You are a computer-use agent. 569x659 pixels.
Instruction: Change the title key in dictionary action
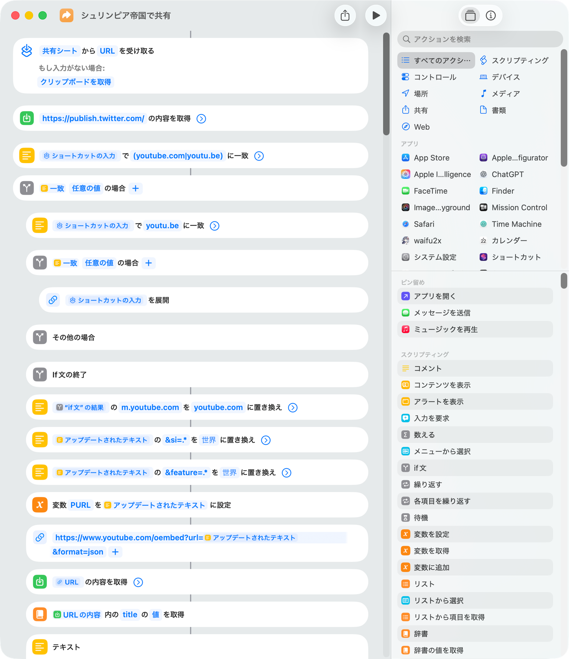(130, 615)
